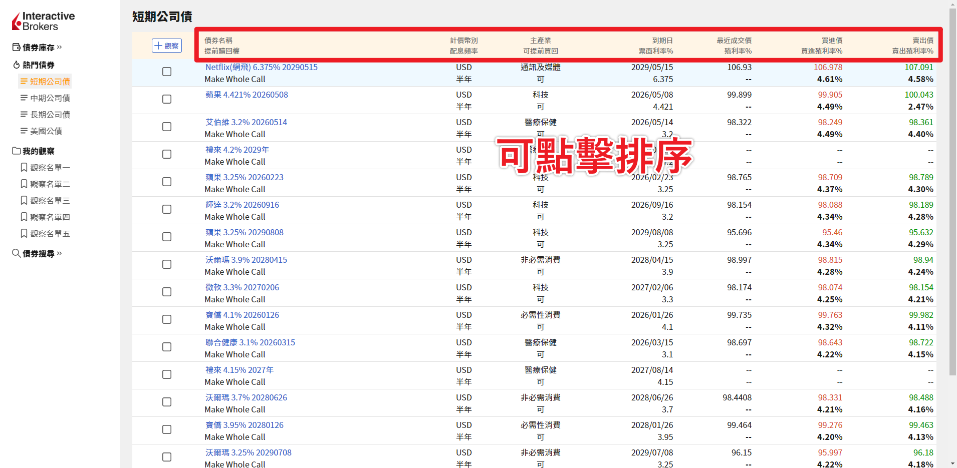Tick checkbox for 輝達 3.2% 20260916
This screenshot has height=468, width=957.
(x=167, y=209)
